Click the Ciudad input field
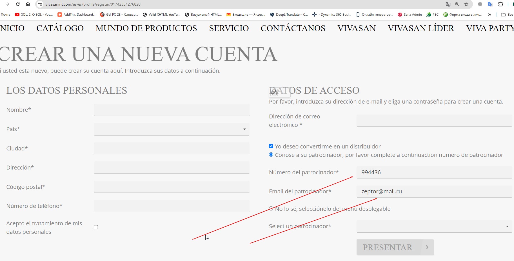This screenshot has width=514, height=261. point(172,148)
